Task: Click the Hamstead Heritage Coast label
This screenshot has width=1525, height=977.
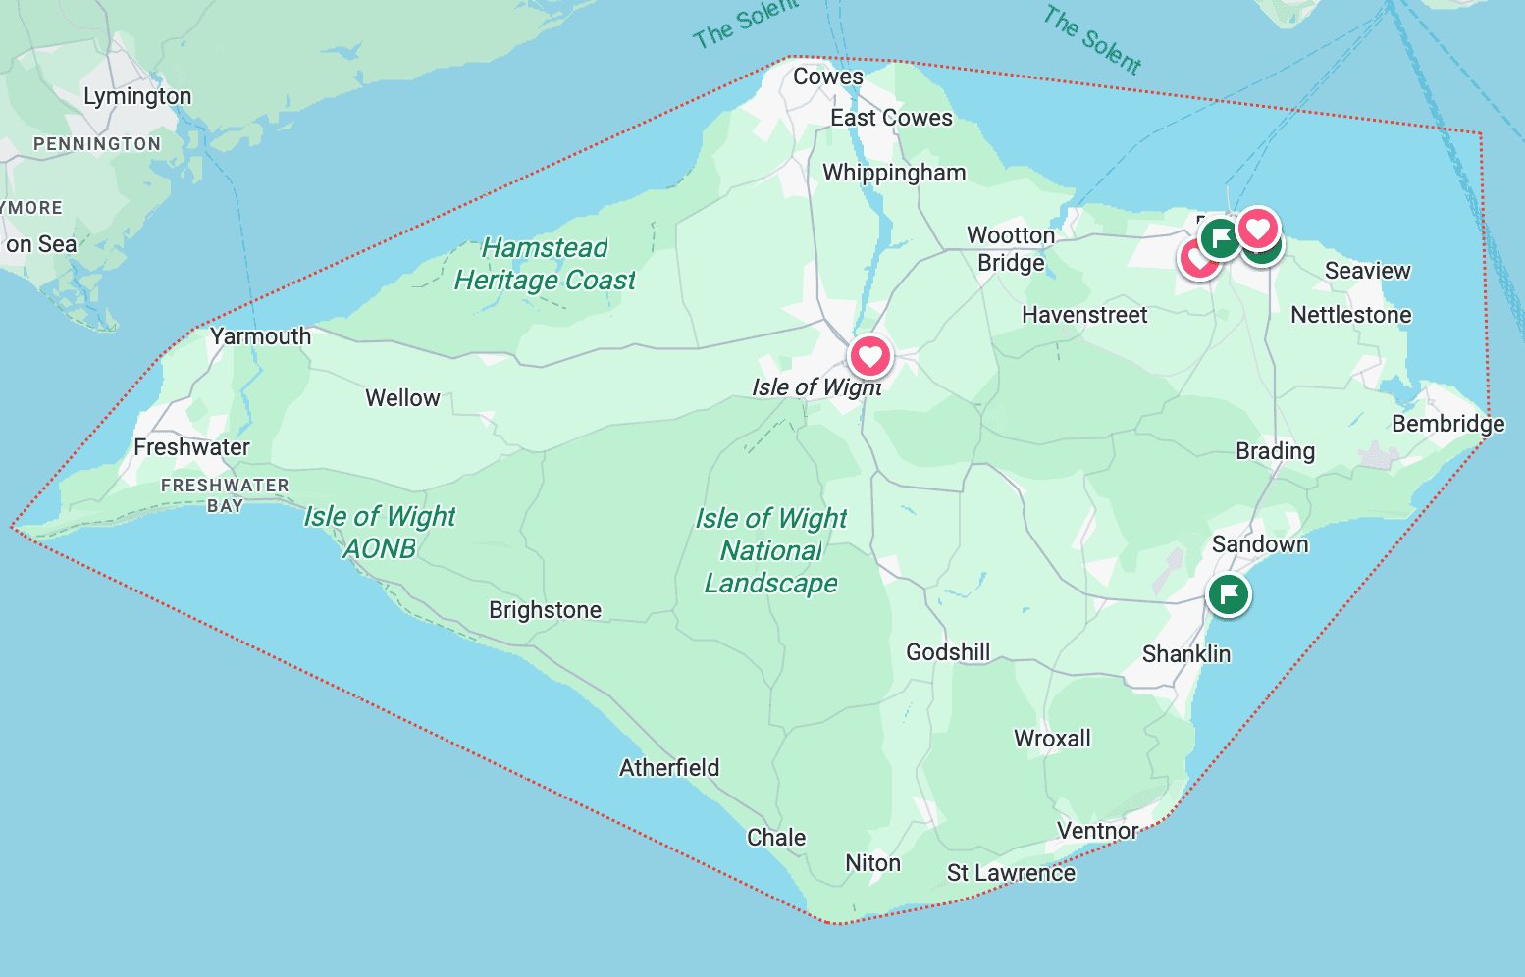Action: (545, 264)
